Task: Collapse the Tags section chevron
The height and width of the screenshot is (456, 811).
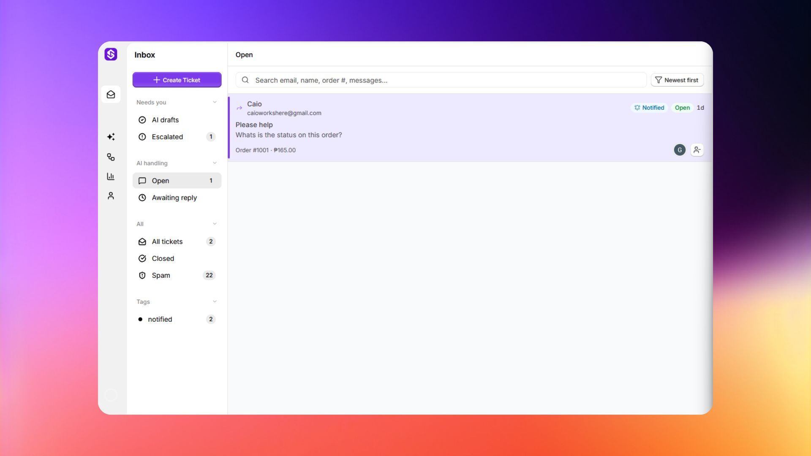Action: coord(215,301)
